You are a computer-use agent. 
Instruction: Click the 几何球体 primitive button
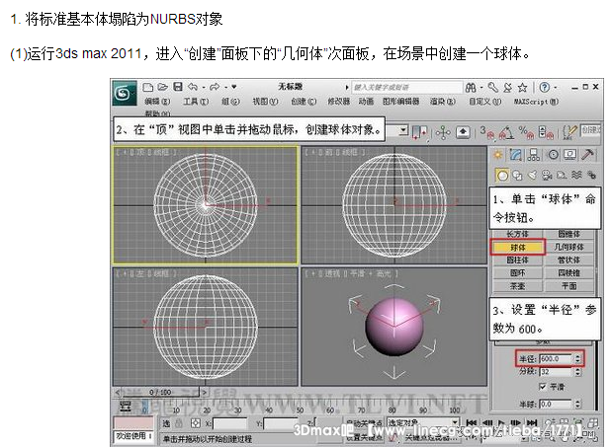point(568,247)
